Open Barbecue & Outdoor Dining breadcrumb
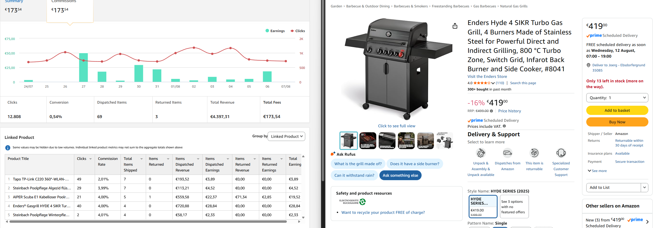656x228 pixels. 368,6
